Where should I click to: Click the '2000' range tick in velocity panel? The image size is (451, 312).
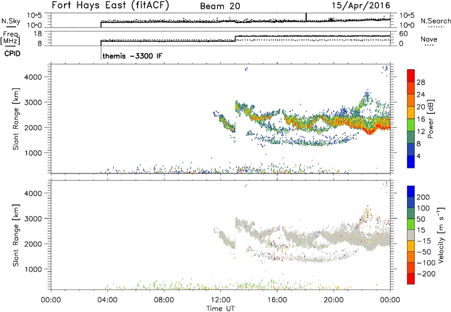pos(33,244)
